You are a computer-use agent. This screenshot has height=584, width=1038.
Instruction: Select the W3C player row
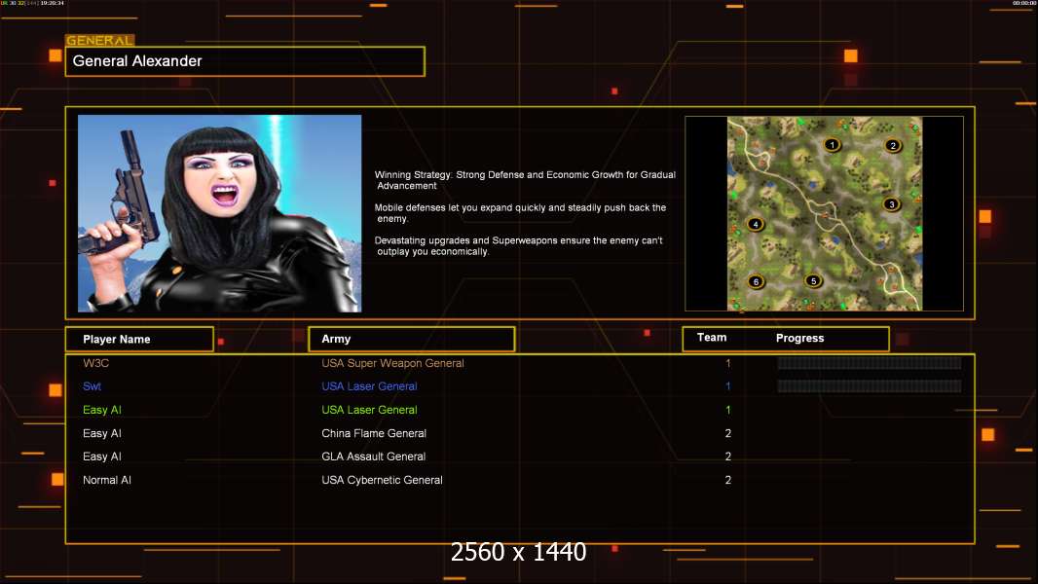tap(520, 363)
